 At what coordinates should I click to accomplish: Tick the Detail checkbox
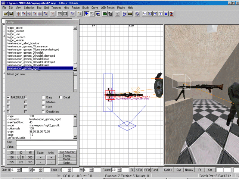[x=61, y=97]
